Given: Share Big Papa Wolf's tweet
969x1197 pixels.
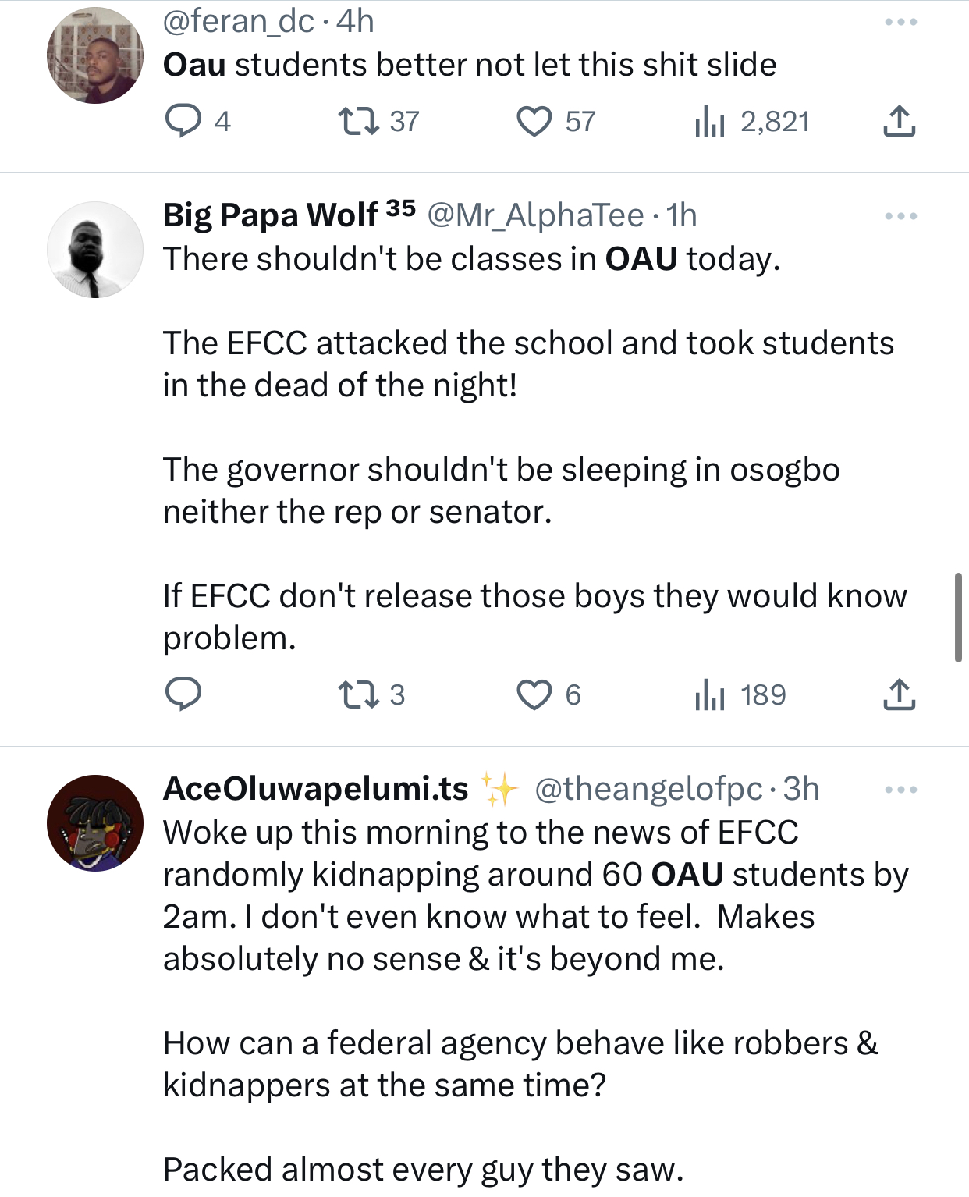Looking at the screenshot, I should pos(900,694).
